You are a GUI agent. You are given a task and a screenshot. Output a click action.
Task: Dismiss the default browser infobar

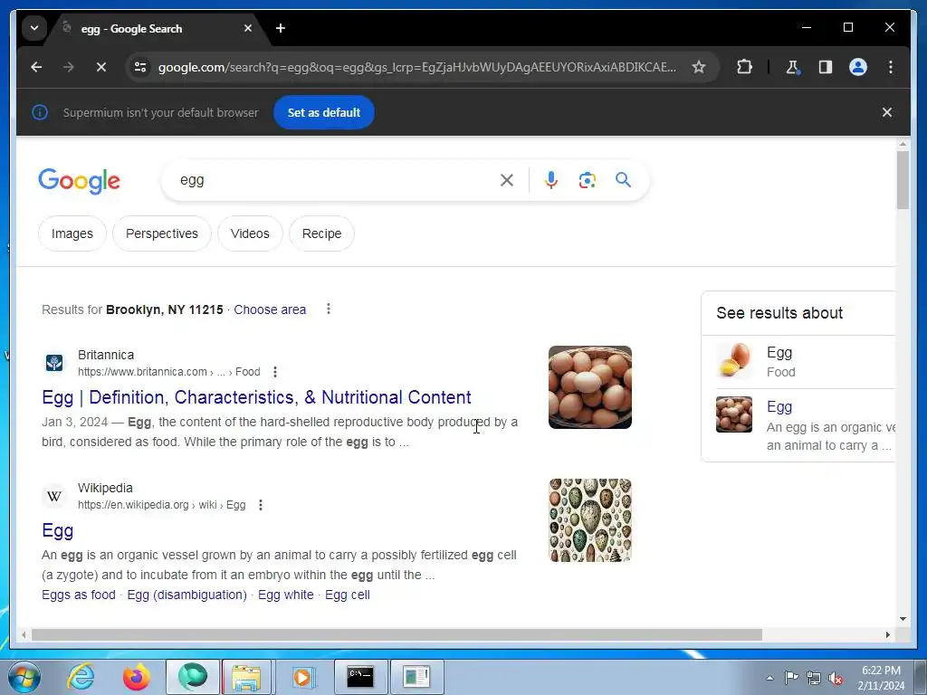(x=887, y=112)
